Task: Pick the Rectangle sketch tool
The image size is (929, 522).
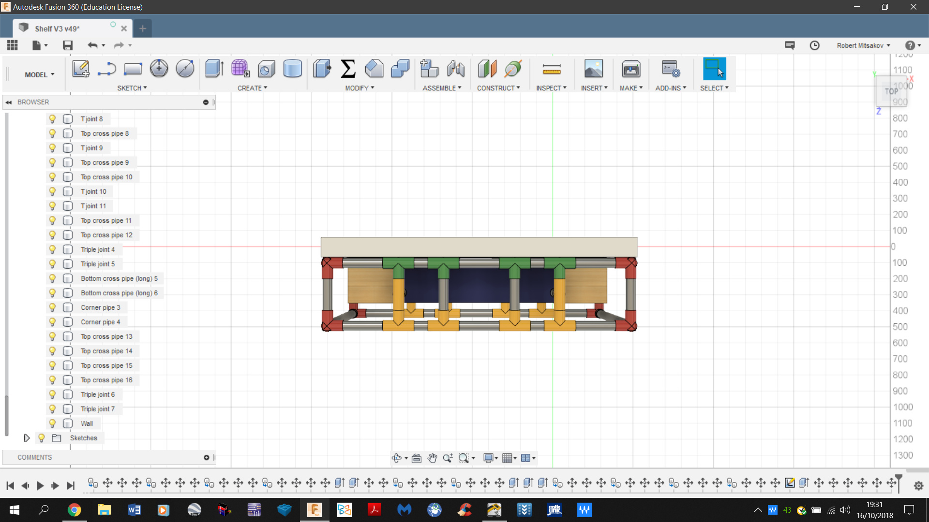Action: pos(133,69)
